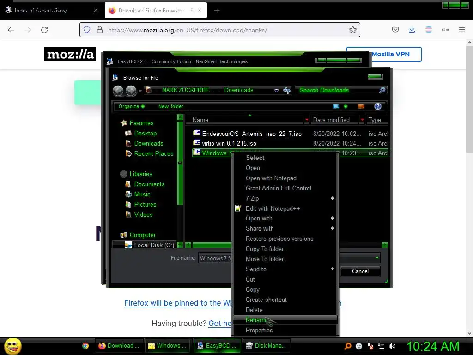Viewport: 473px width, 355px height.
Task: Open Pictures library
Action: [x=145, y=205]
